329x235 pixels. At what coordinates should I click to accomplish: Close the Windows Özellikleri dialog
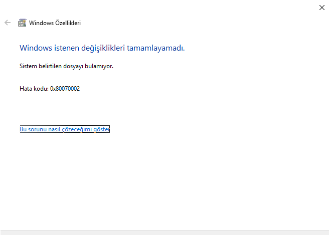pos(321,7)
